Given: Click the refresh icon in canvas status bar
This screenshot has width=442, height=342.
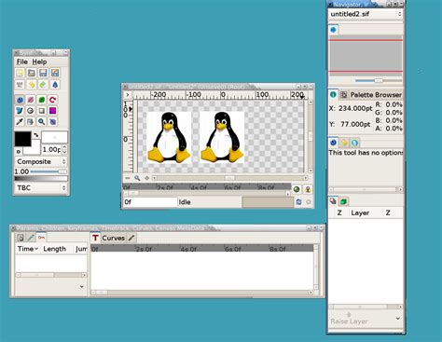Looking at the screenshot, I should click(x=298, y=202).
